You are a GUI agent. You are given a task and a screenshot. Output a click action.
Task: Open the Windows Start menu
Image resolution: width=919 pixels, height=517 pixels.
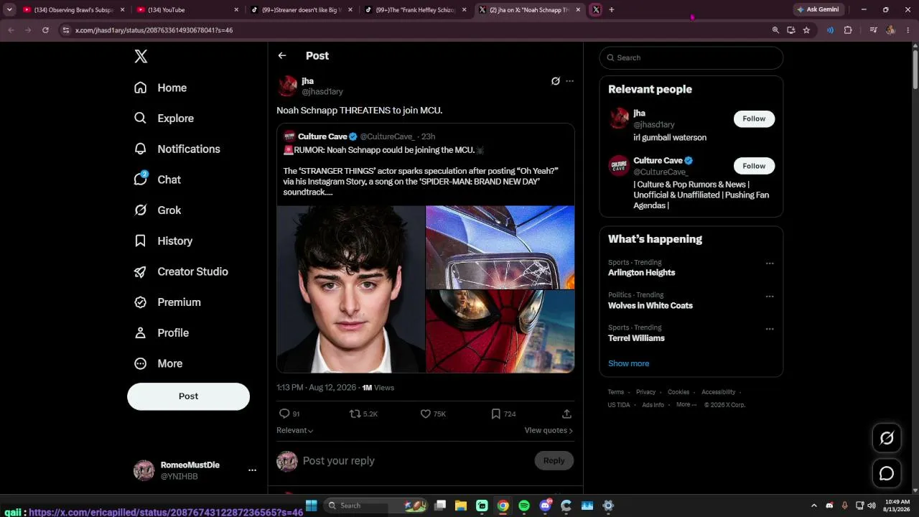tap(312, 506)
